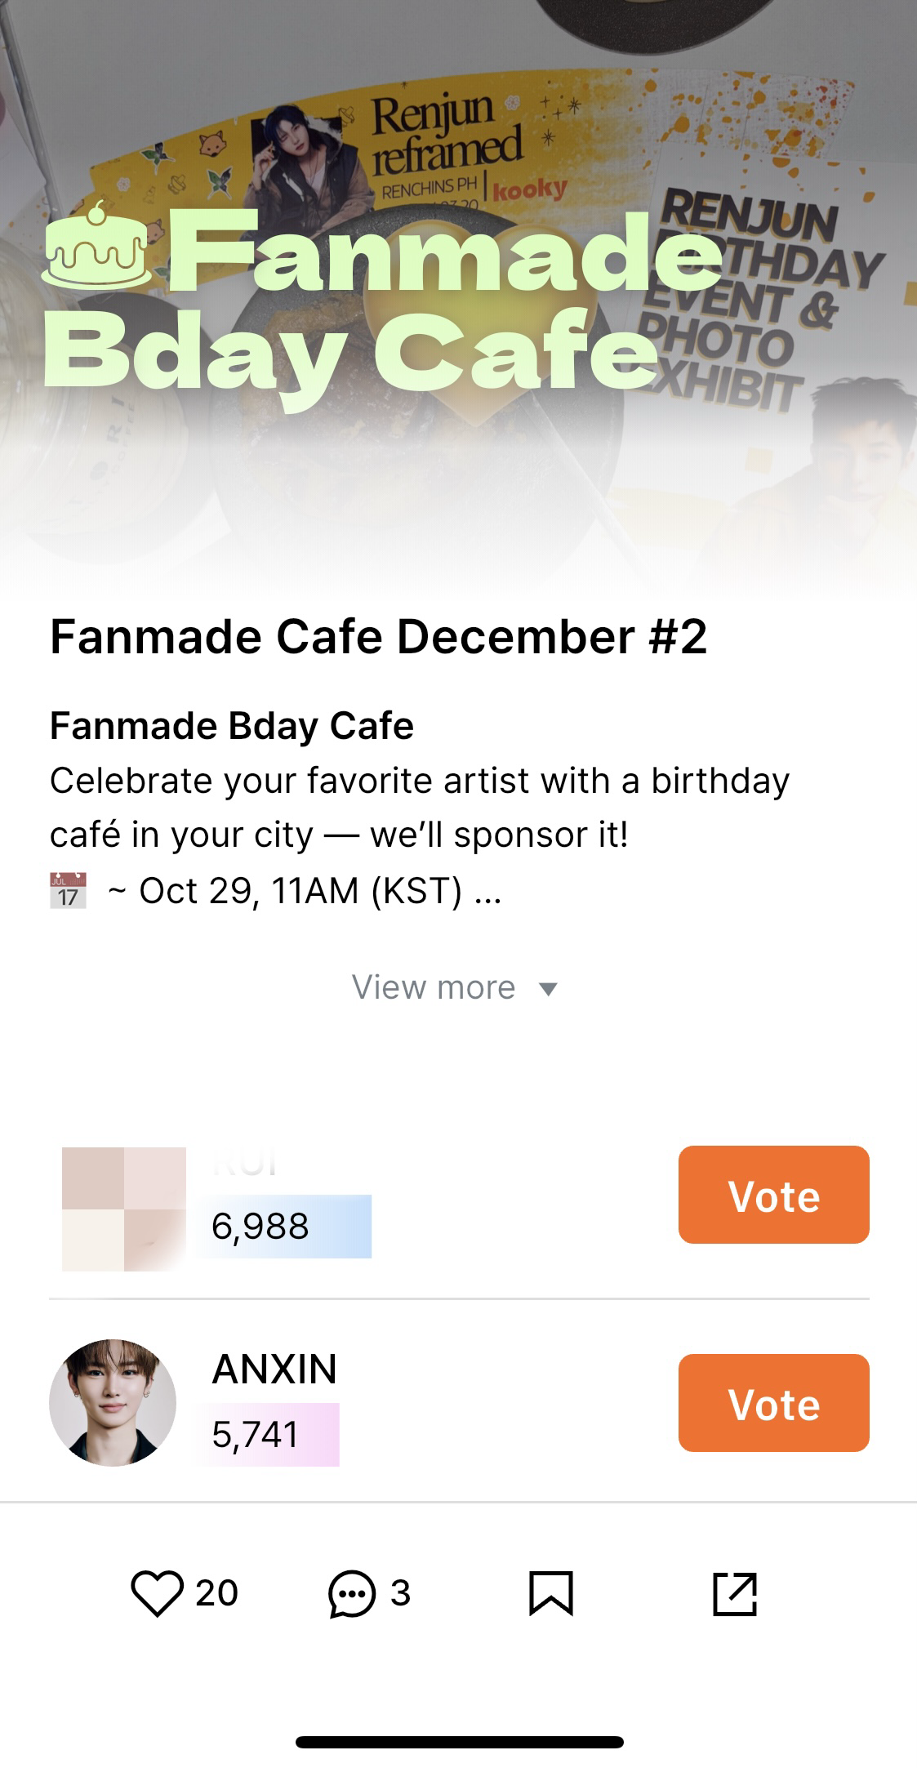Open comments via the speech bubble icon
Screen dimensions: 917x1768
(x=352, y=1593)
